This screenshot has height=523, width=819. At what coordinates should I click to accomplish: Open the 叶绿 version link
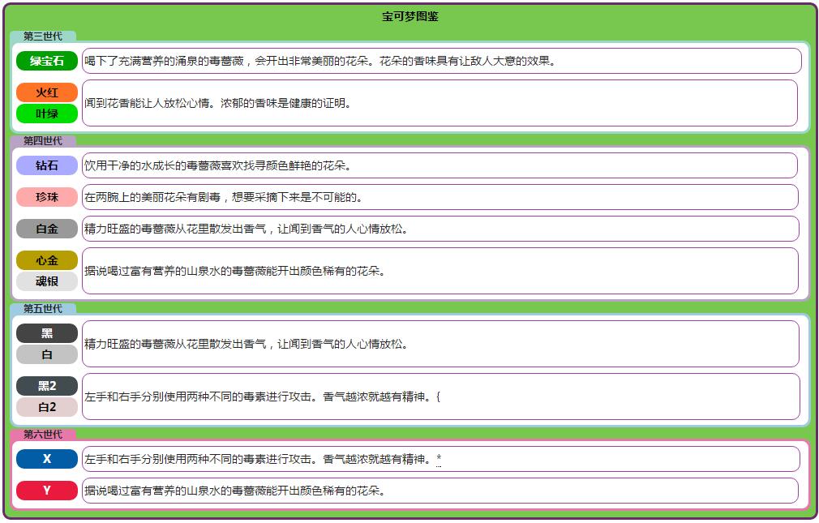47,114
